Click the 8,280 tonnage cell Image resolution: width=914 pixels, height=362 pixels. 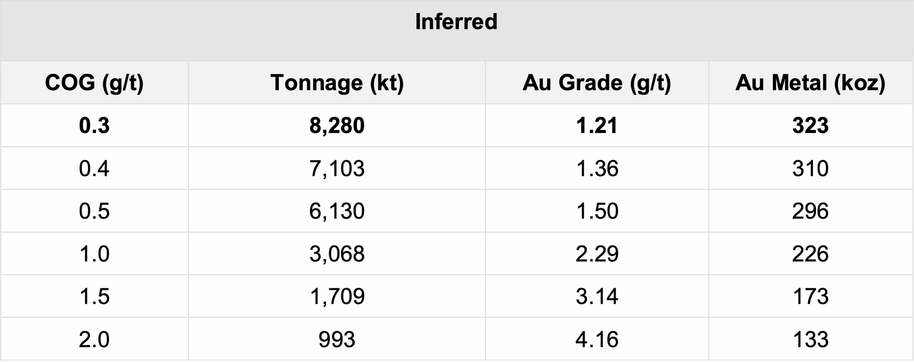pos(337,126)
